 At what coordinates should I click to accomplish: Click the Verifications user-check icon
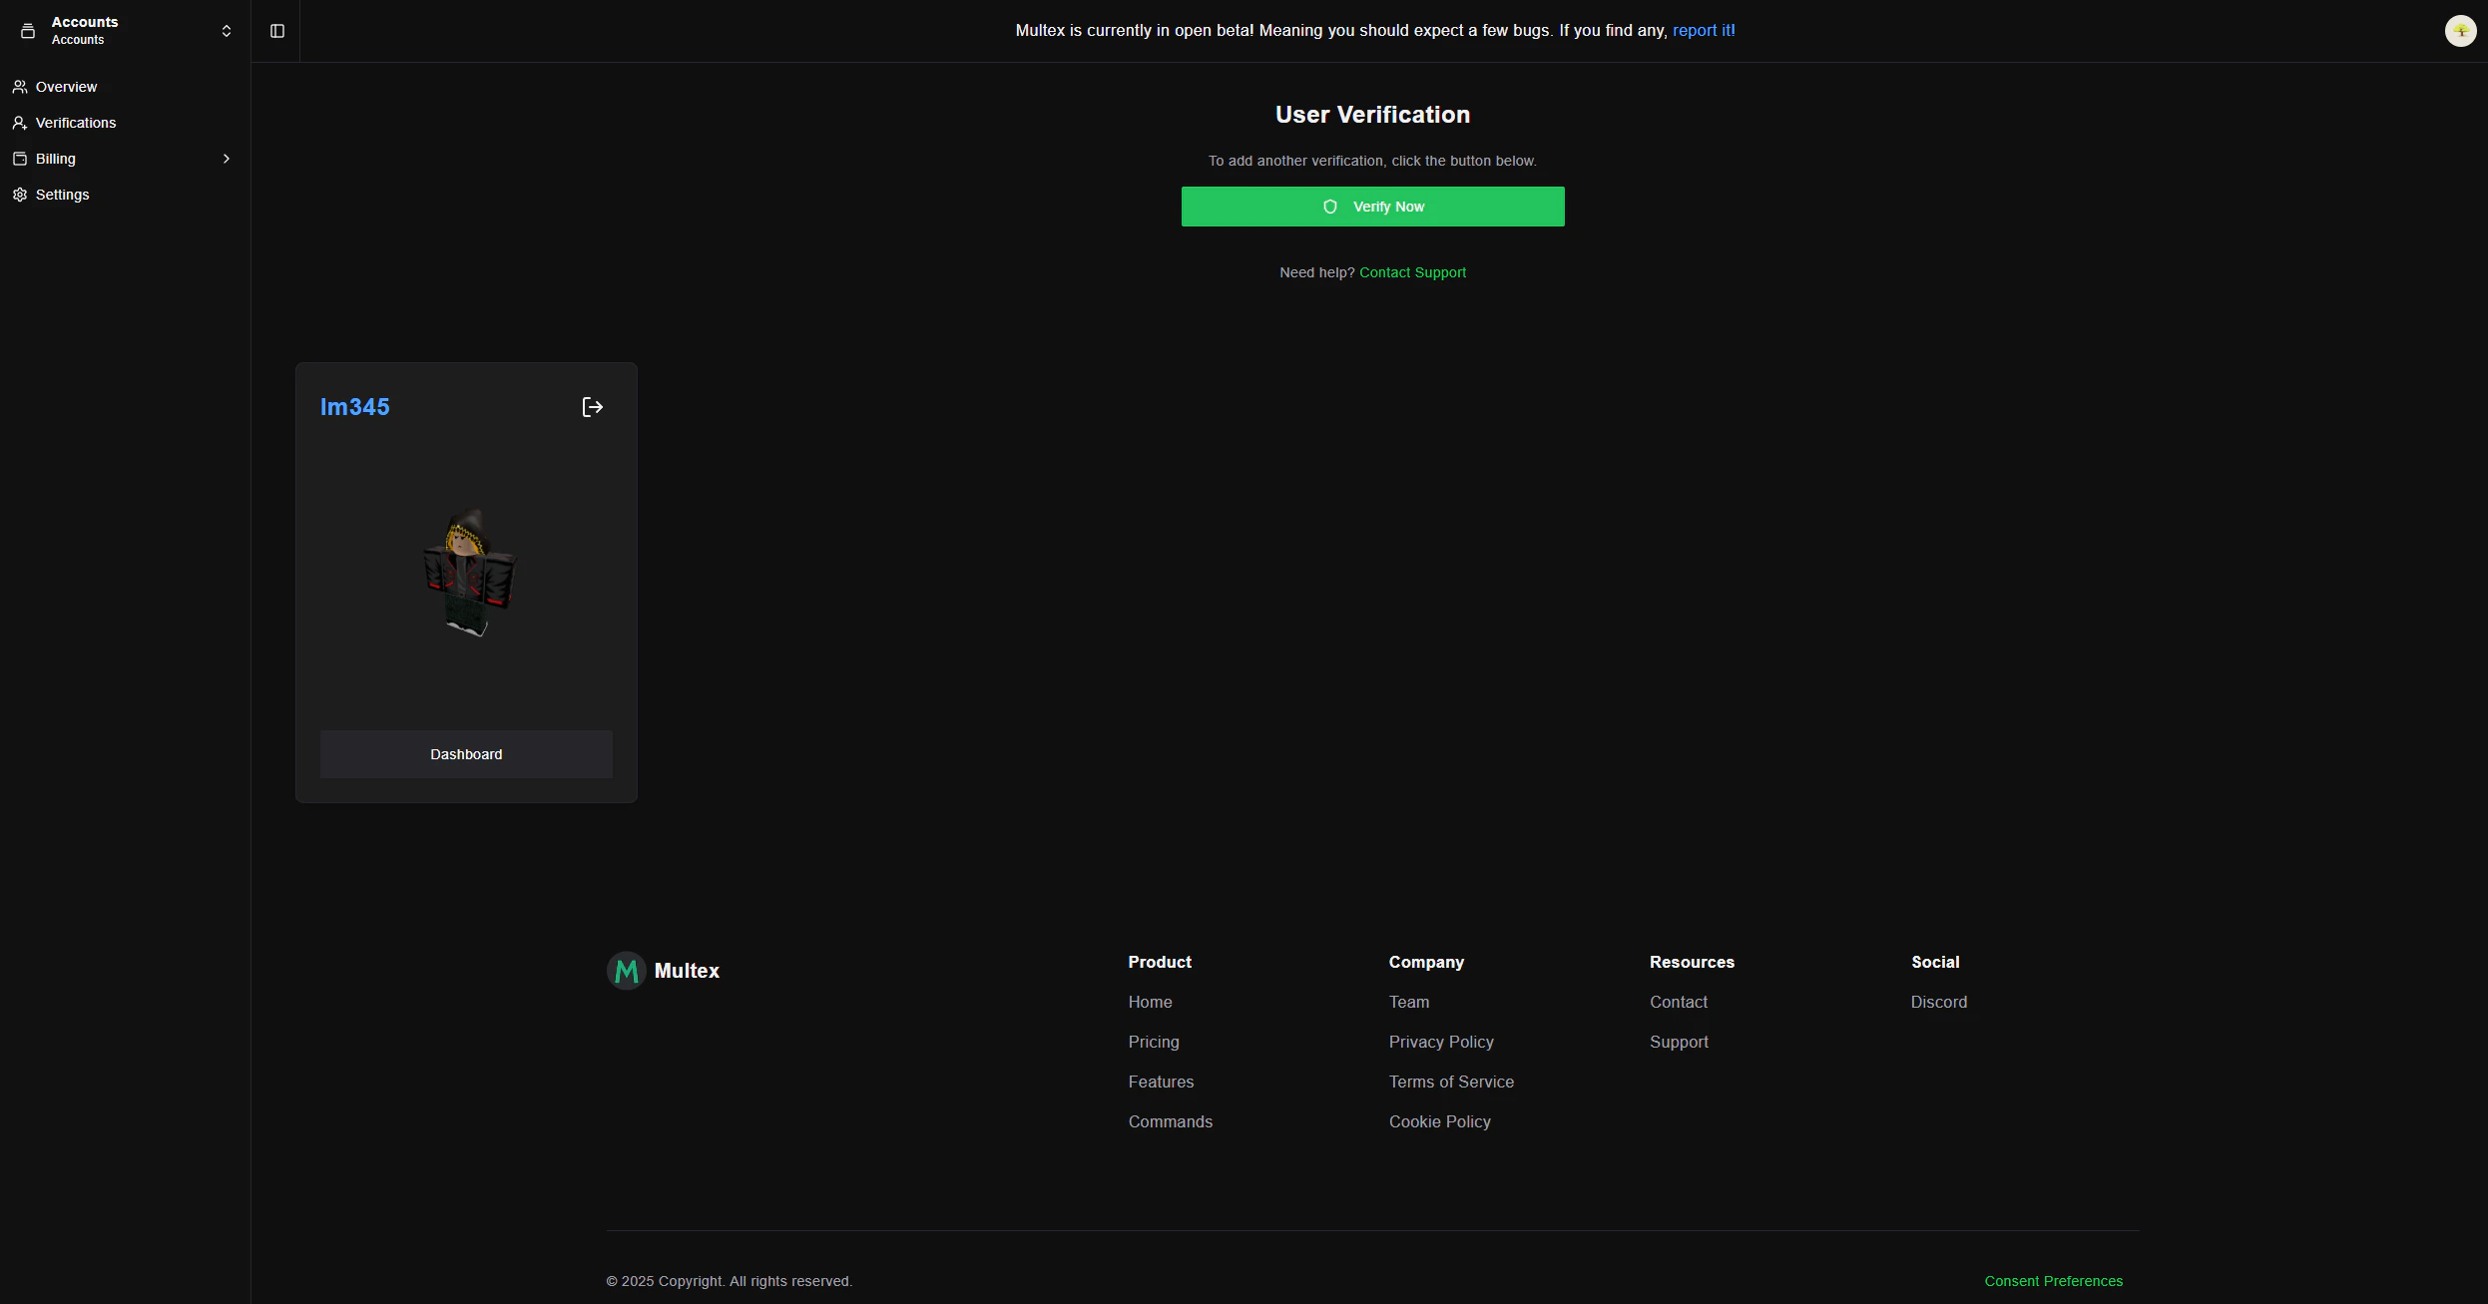20,123
